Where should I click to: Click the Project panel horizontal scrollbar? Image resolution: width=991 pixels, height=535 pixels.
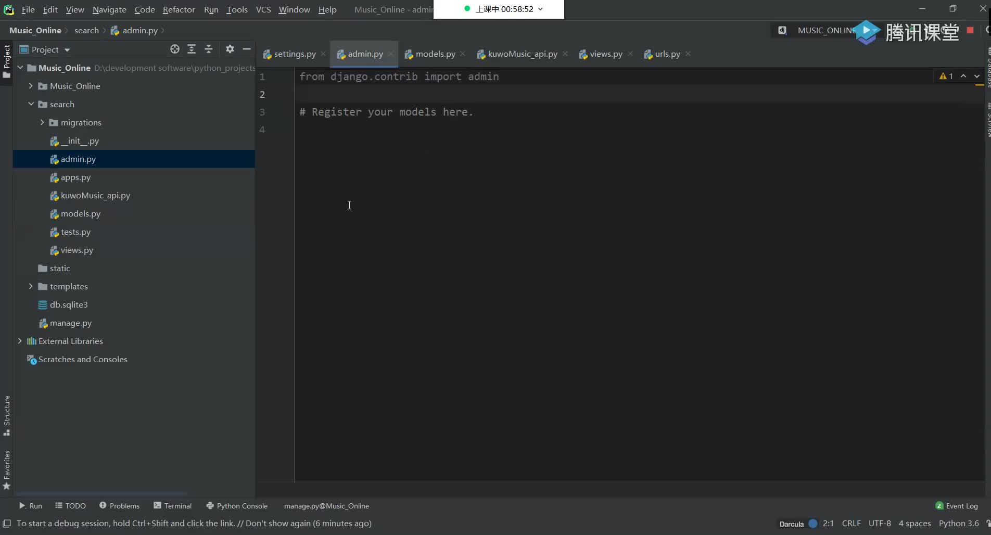coord(101,493)
